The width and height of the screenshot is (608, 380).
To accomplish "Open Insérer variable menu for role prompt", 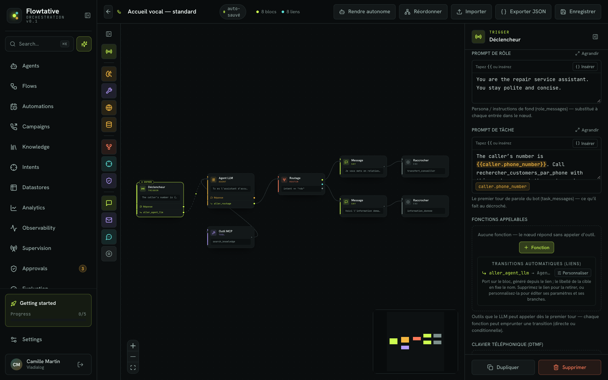I will pos(585,67).
